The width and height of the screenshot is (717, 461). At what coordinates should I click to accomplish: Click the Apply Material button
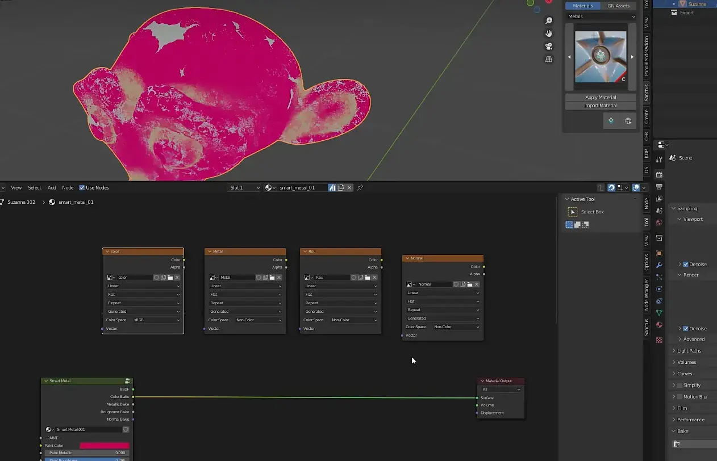(x=601, y=98)
